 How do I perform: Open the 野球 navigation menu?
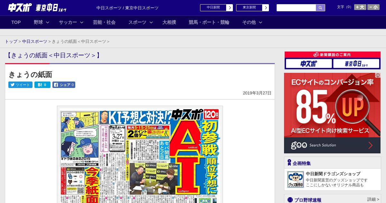point(38,22)
